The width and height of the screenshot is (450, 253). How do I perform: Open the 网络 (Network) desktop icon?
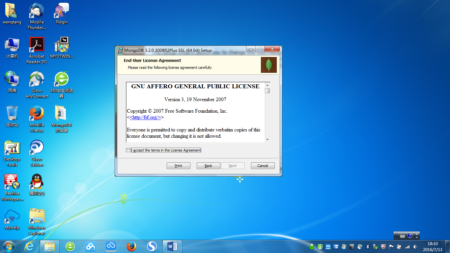(x=12, y=82)
